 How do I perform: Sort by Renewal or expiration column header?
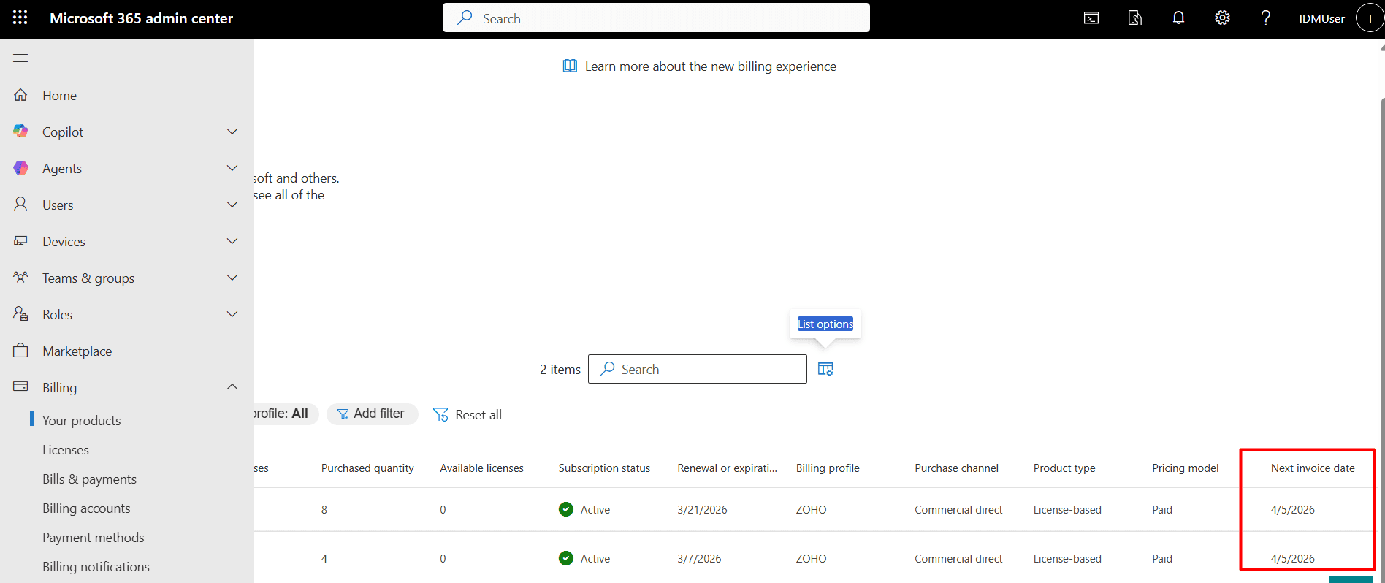(727, 468)
